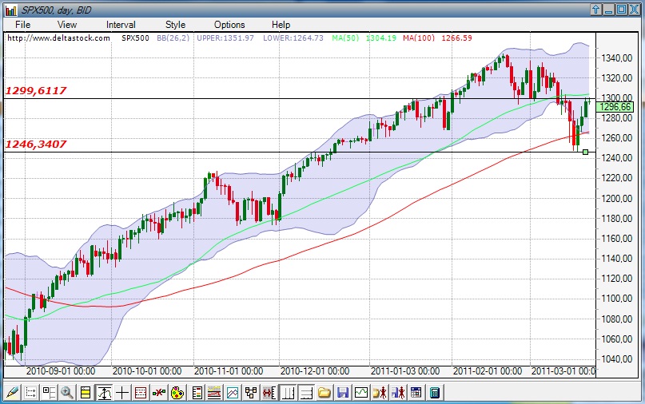645x404 pixels.
Task: Select the crosshair cursor tool
Action: point(122,393)
